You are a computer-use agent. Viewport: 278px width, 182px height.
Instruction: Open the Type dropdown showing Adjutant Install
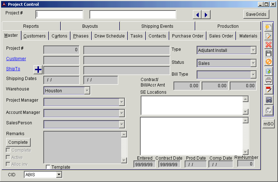coord(253,50)
